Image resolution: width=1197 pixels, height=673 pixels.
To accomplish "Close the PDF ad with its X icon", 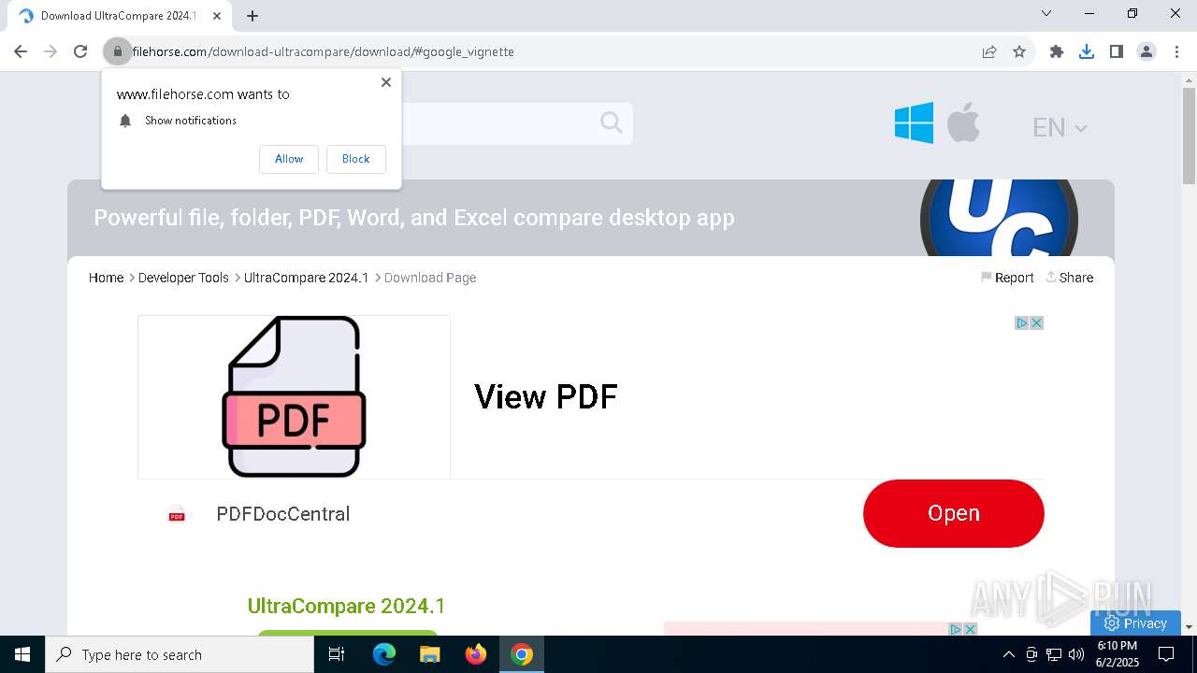I will click(x=1036, y=322).
